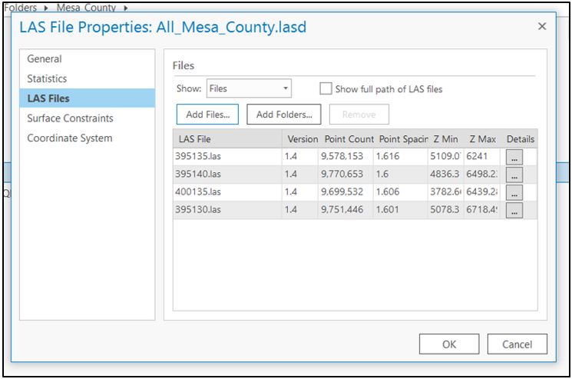
Task: Select the 400135.las file row
Action: coord(355,192)
